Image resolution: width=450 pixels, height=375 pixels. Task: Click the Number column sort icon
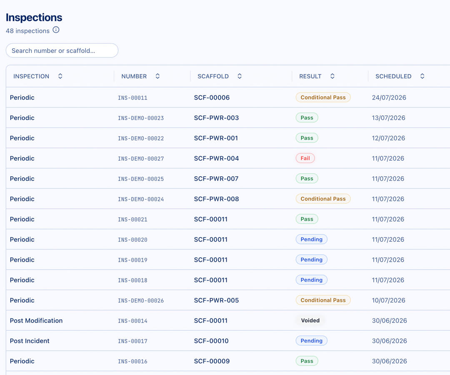coord(157,76)
